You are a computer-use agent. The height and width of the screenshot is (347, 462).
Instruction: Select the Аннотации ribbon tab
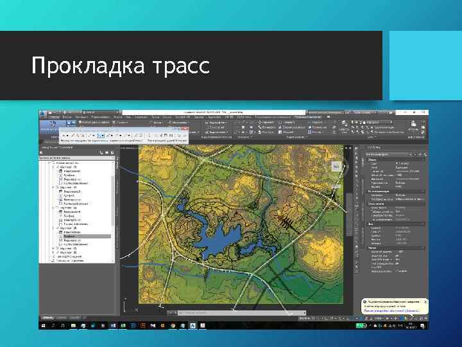coord(81,117)
